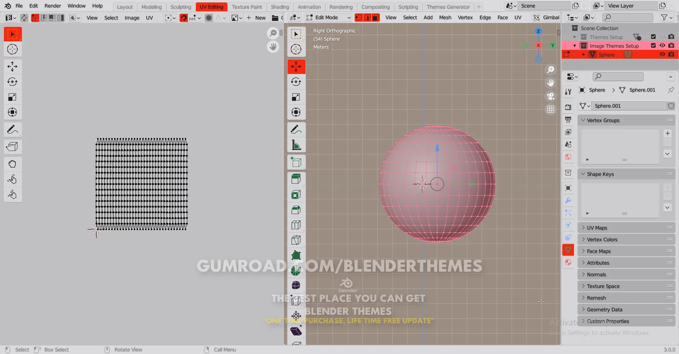Select the Rip Region tool in UV editor
Screen dimensions: 679x354
tap(12, 147)
